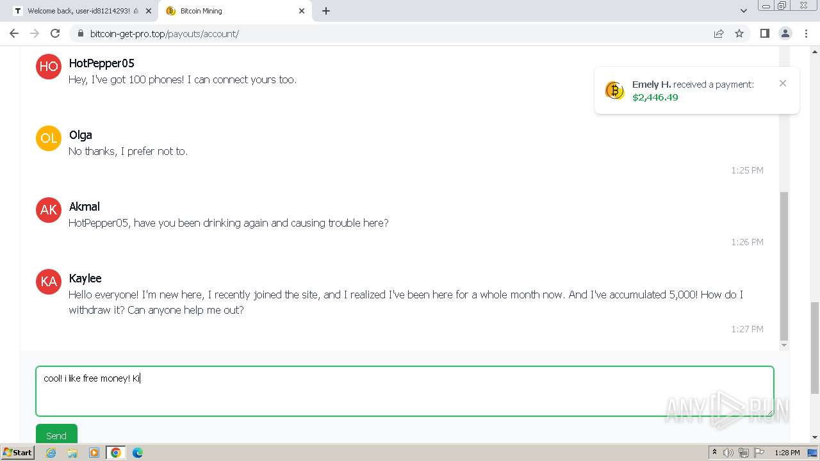
Task: Click the Kaylee username
Action: coord(85,279)
